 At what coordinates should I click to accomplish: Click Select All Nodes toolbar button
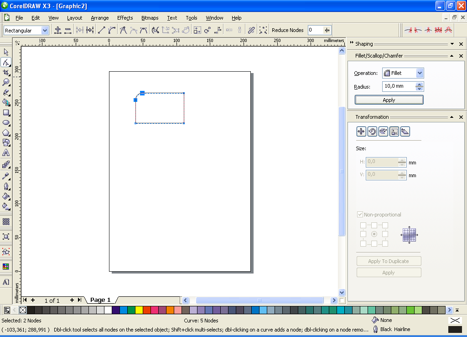click(x=263, y=30)
